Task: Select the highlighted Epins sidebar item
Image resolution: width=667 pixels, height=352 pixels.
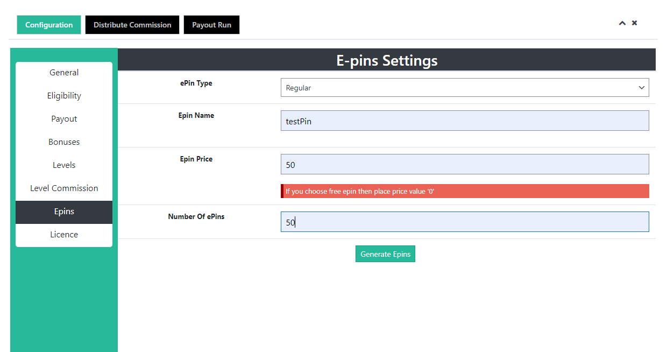Action: pyautogui.click(x=64, y=212)
